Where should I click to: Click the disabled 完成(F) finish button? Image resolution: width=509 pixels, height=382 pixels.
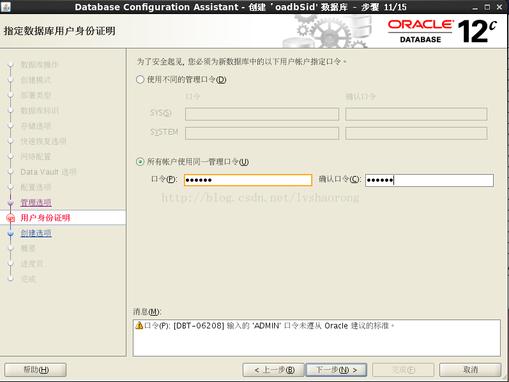(403, 370)
